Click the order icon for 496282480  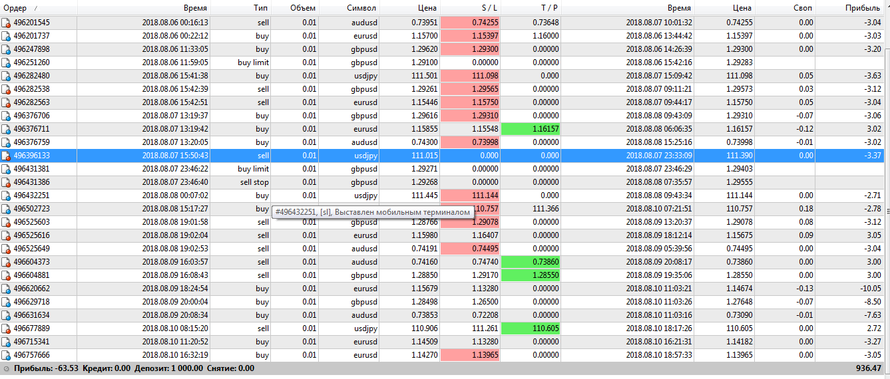pos(6,76)
